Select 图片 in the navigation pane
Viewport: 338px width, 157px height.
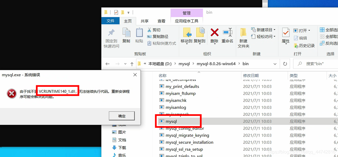tap(119, 132)
